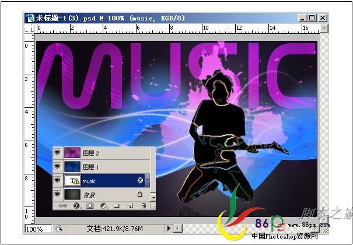
Task: Click the ruler origin corner box
Action: click(29, 29)
